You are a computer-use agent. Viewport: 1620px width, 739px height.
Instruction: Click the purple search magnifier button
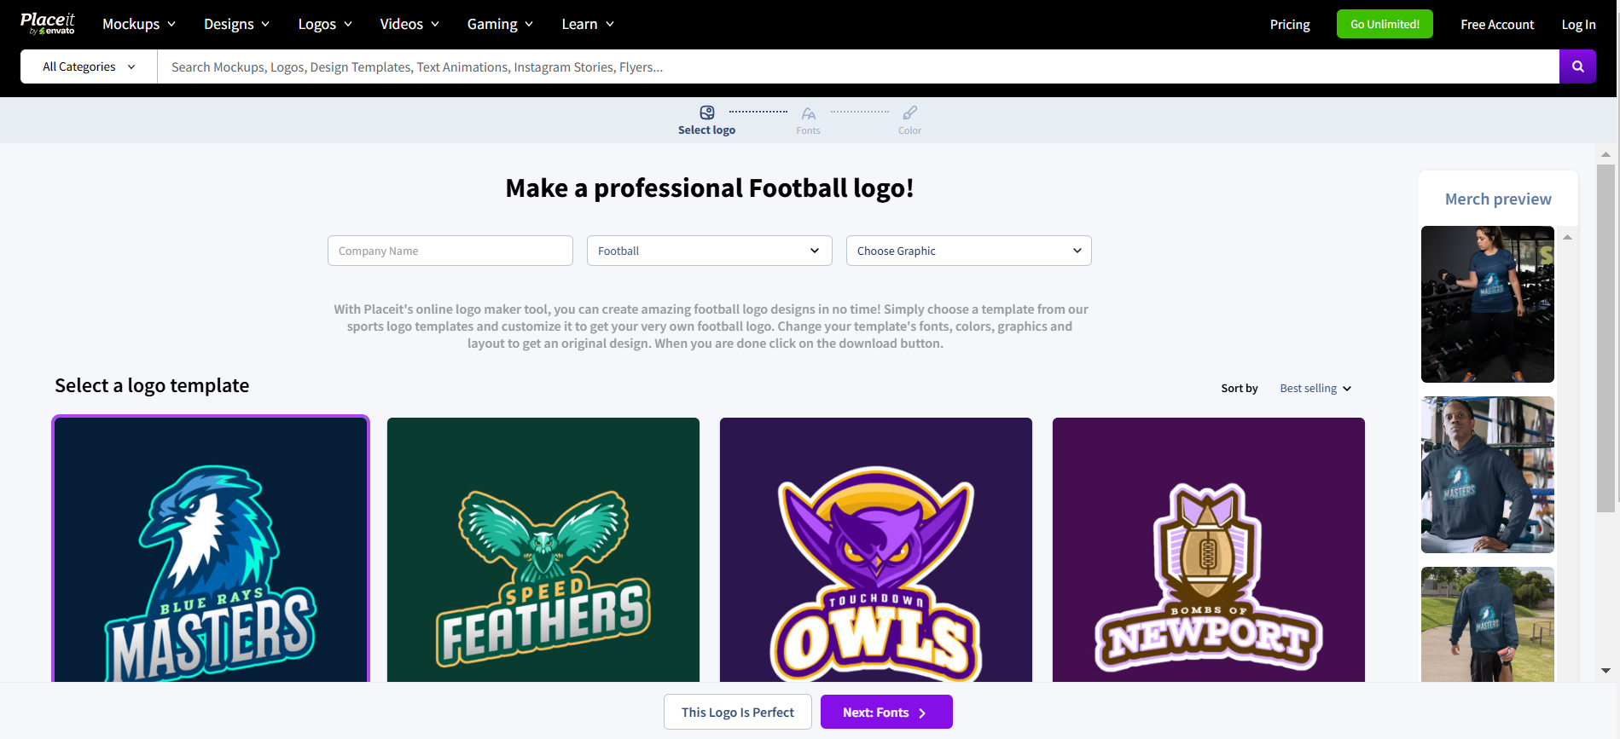pyautogui.click(x=1577, y=66)
